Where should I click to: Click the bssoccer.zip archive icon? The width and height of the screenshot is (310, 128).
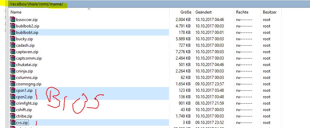(13, 20)
